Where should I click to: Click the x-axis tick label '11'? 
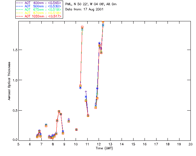(x=87, y=144)
